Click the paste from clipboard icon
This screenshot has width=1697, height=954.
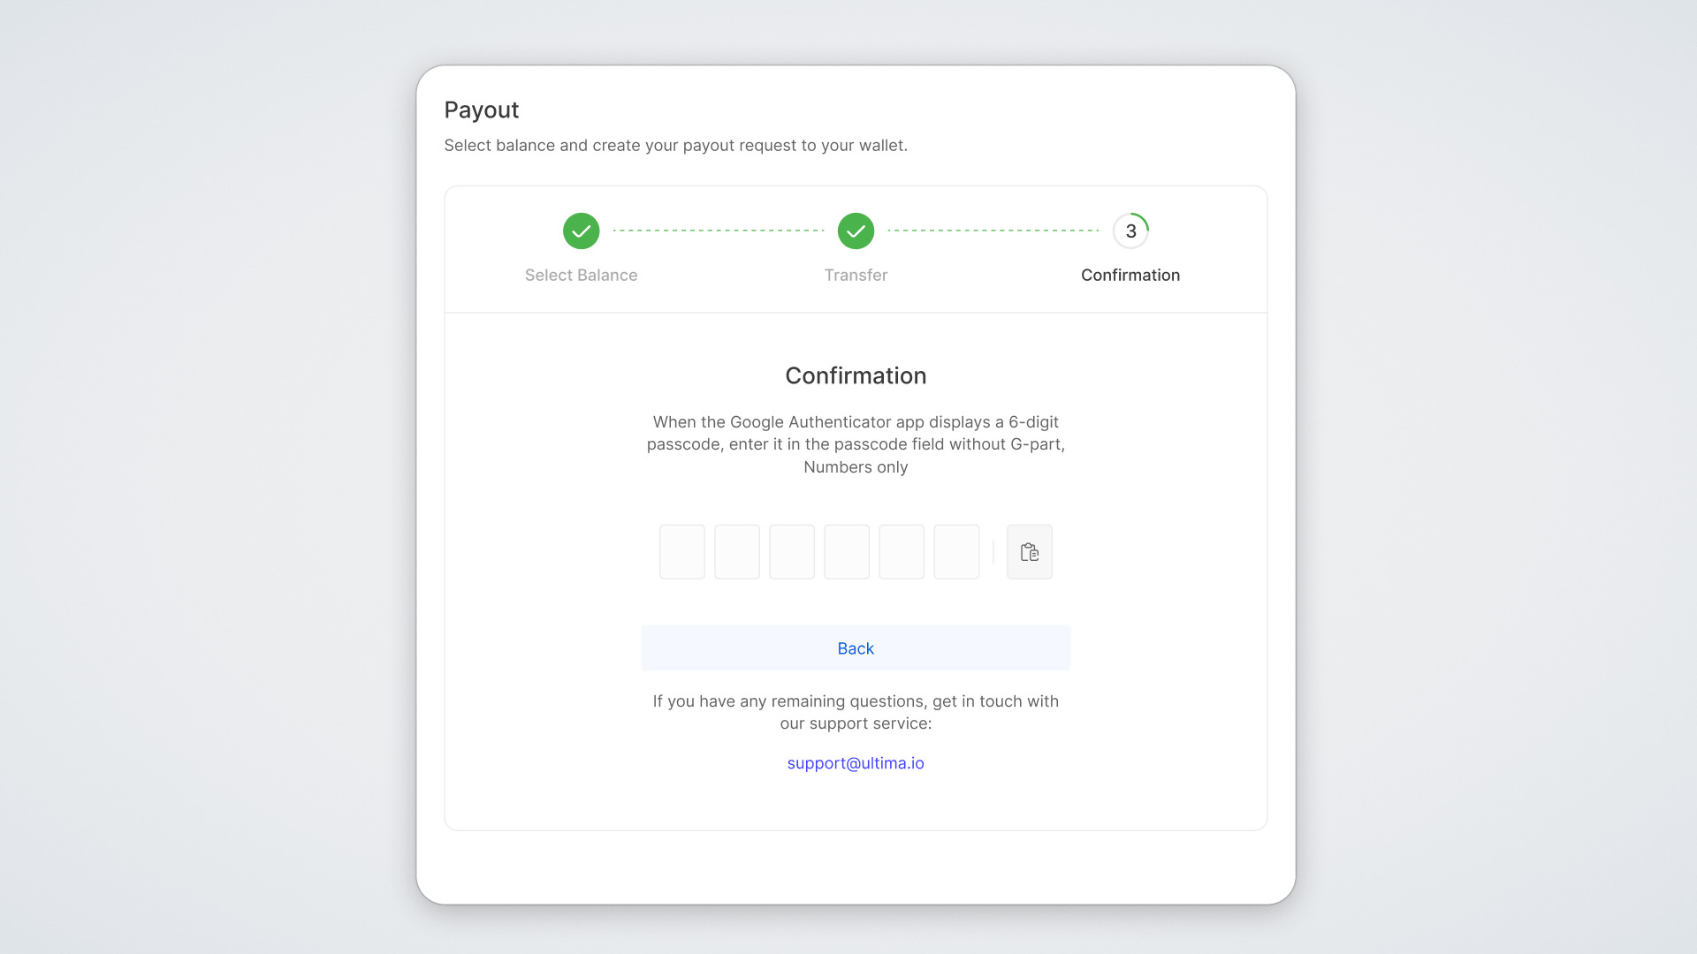click(1029, 552)
